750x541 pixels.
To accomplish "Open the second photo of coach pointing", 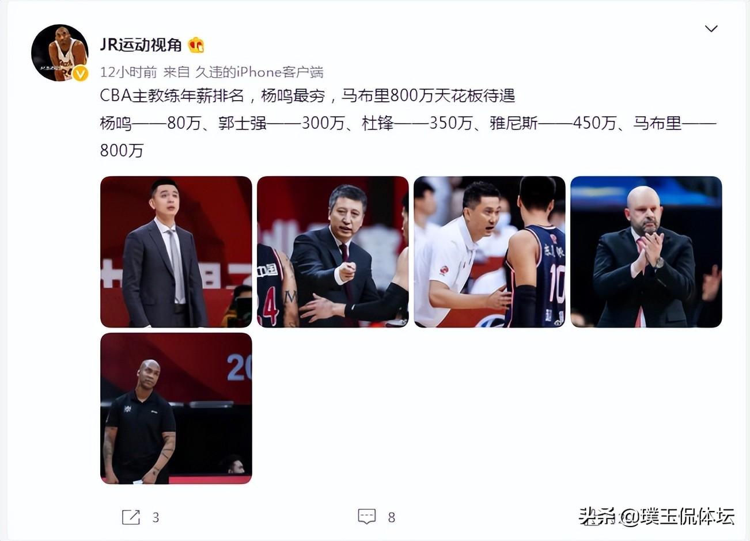I will [333, 252].
